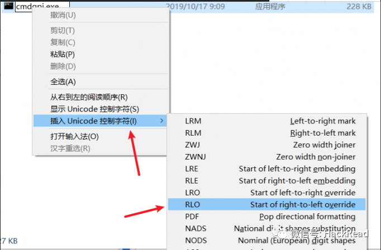Expand the Insert Unicode control character submenu arrow

(162, 121)
